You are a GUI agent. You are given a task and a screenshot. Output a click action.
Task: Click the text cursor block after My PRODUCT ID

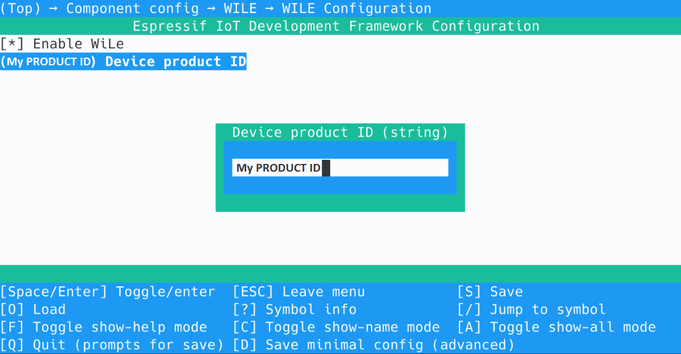(x=326, y=168)
